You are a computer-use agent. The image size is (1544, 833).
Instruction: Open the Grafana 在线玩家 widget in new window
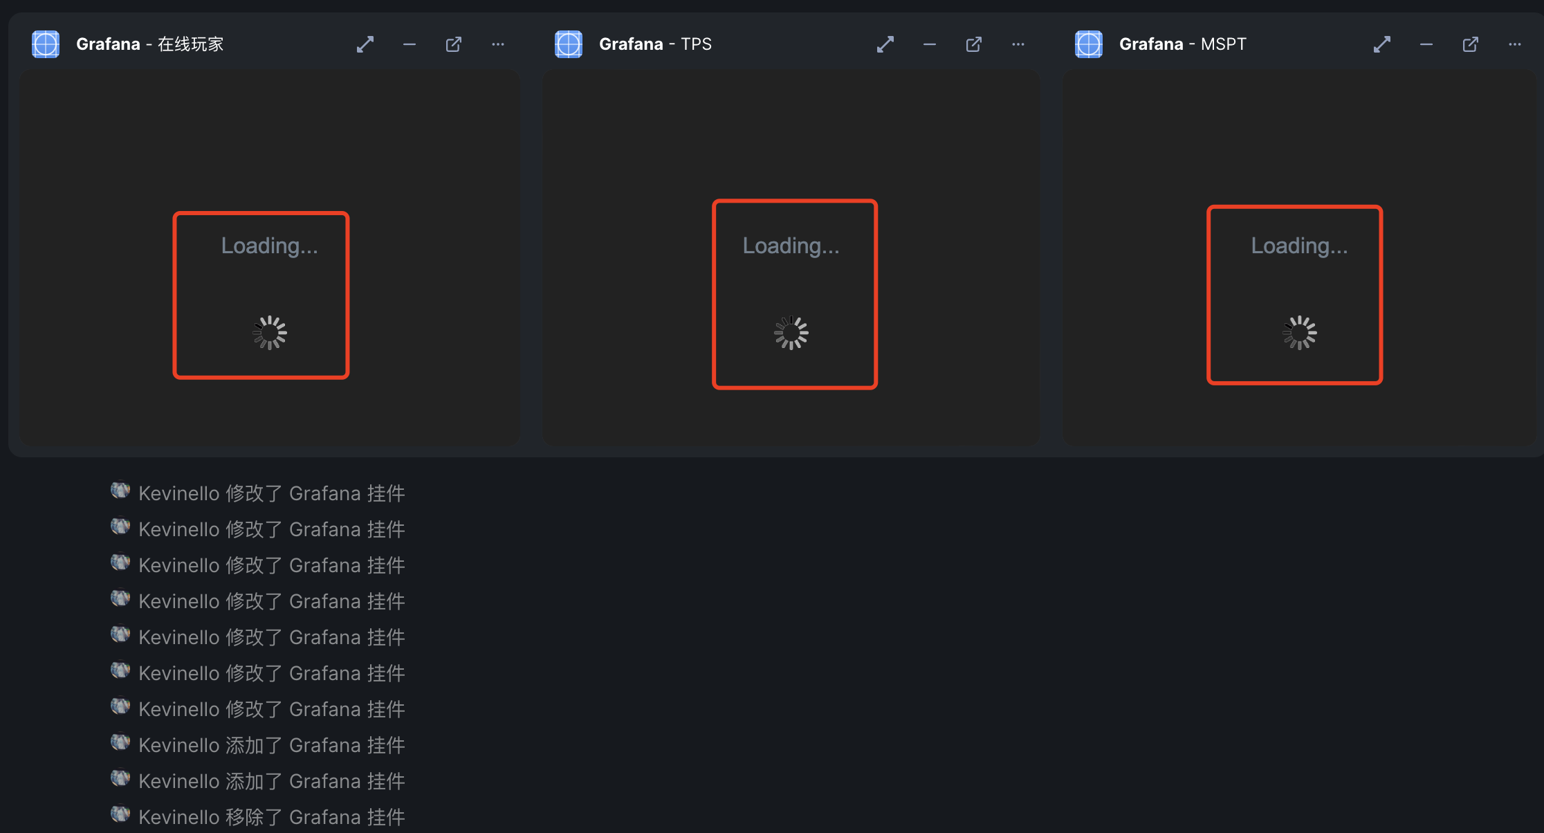[x=454, y=44]
